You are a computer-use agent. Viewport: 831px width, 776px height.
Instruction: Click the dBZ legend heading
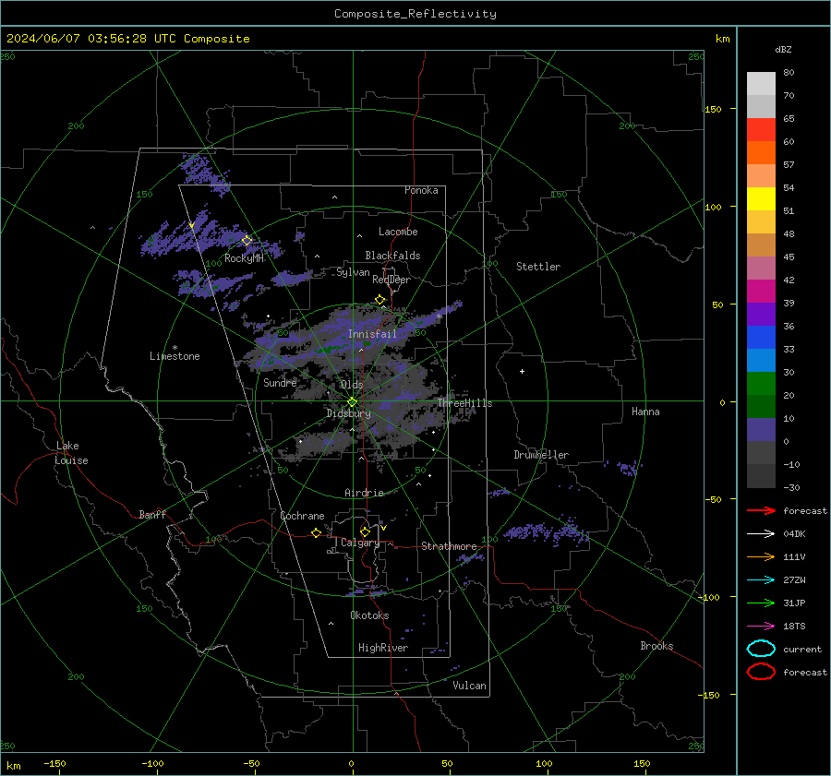(783, 49)
